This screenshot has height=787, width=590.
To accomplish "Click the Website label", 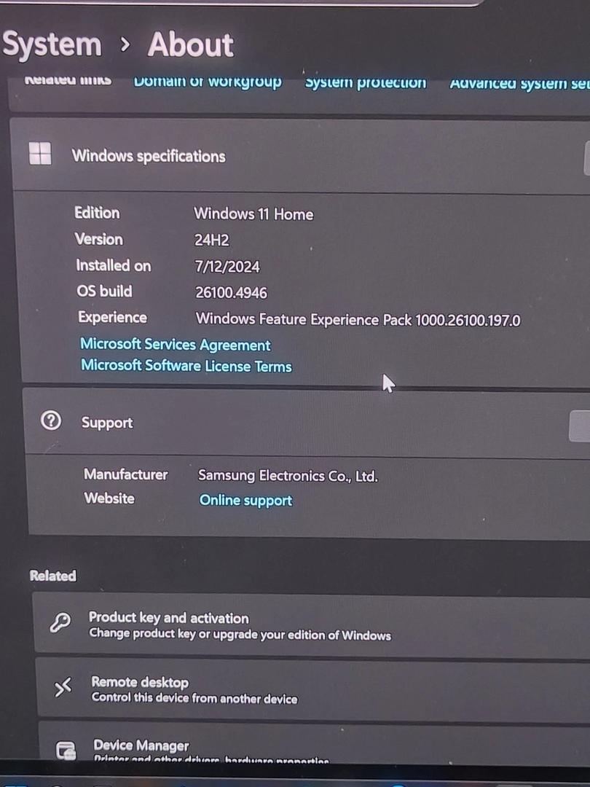I will 109,498.
